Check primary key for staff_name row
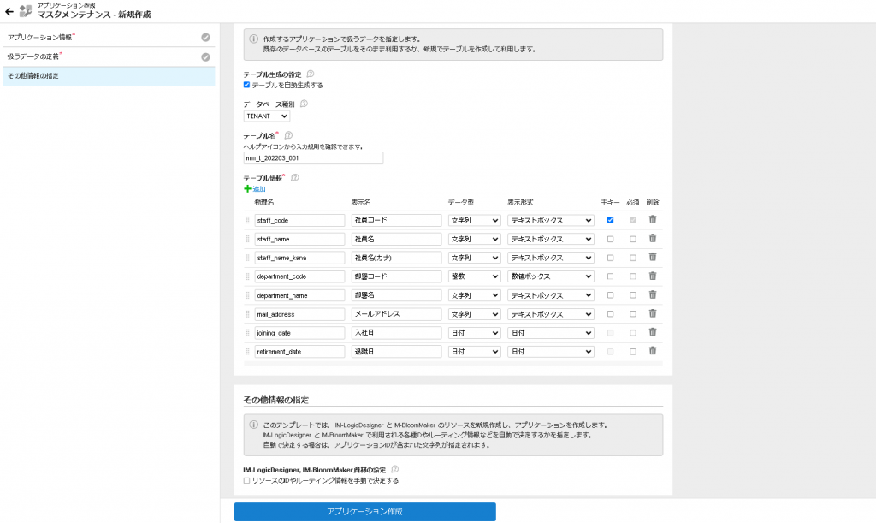The width and height of the screenshot is (876, 523). 610,239
